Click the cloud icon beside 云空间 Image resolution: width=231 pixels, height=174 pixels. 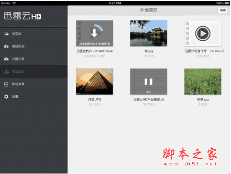click(6, 34)
